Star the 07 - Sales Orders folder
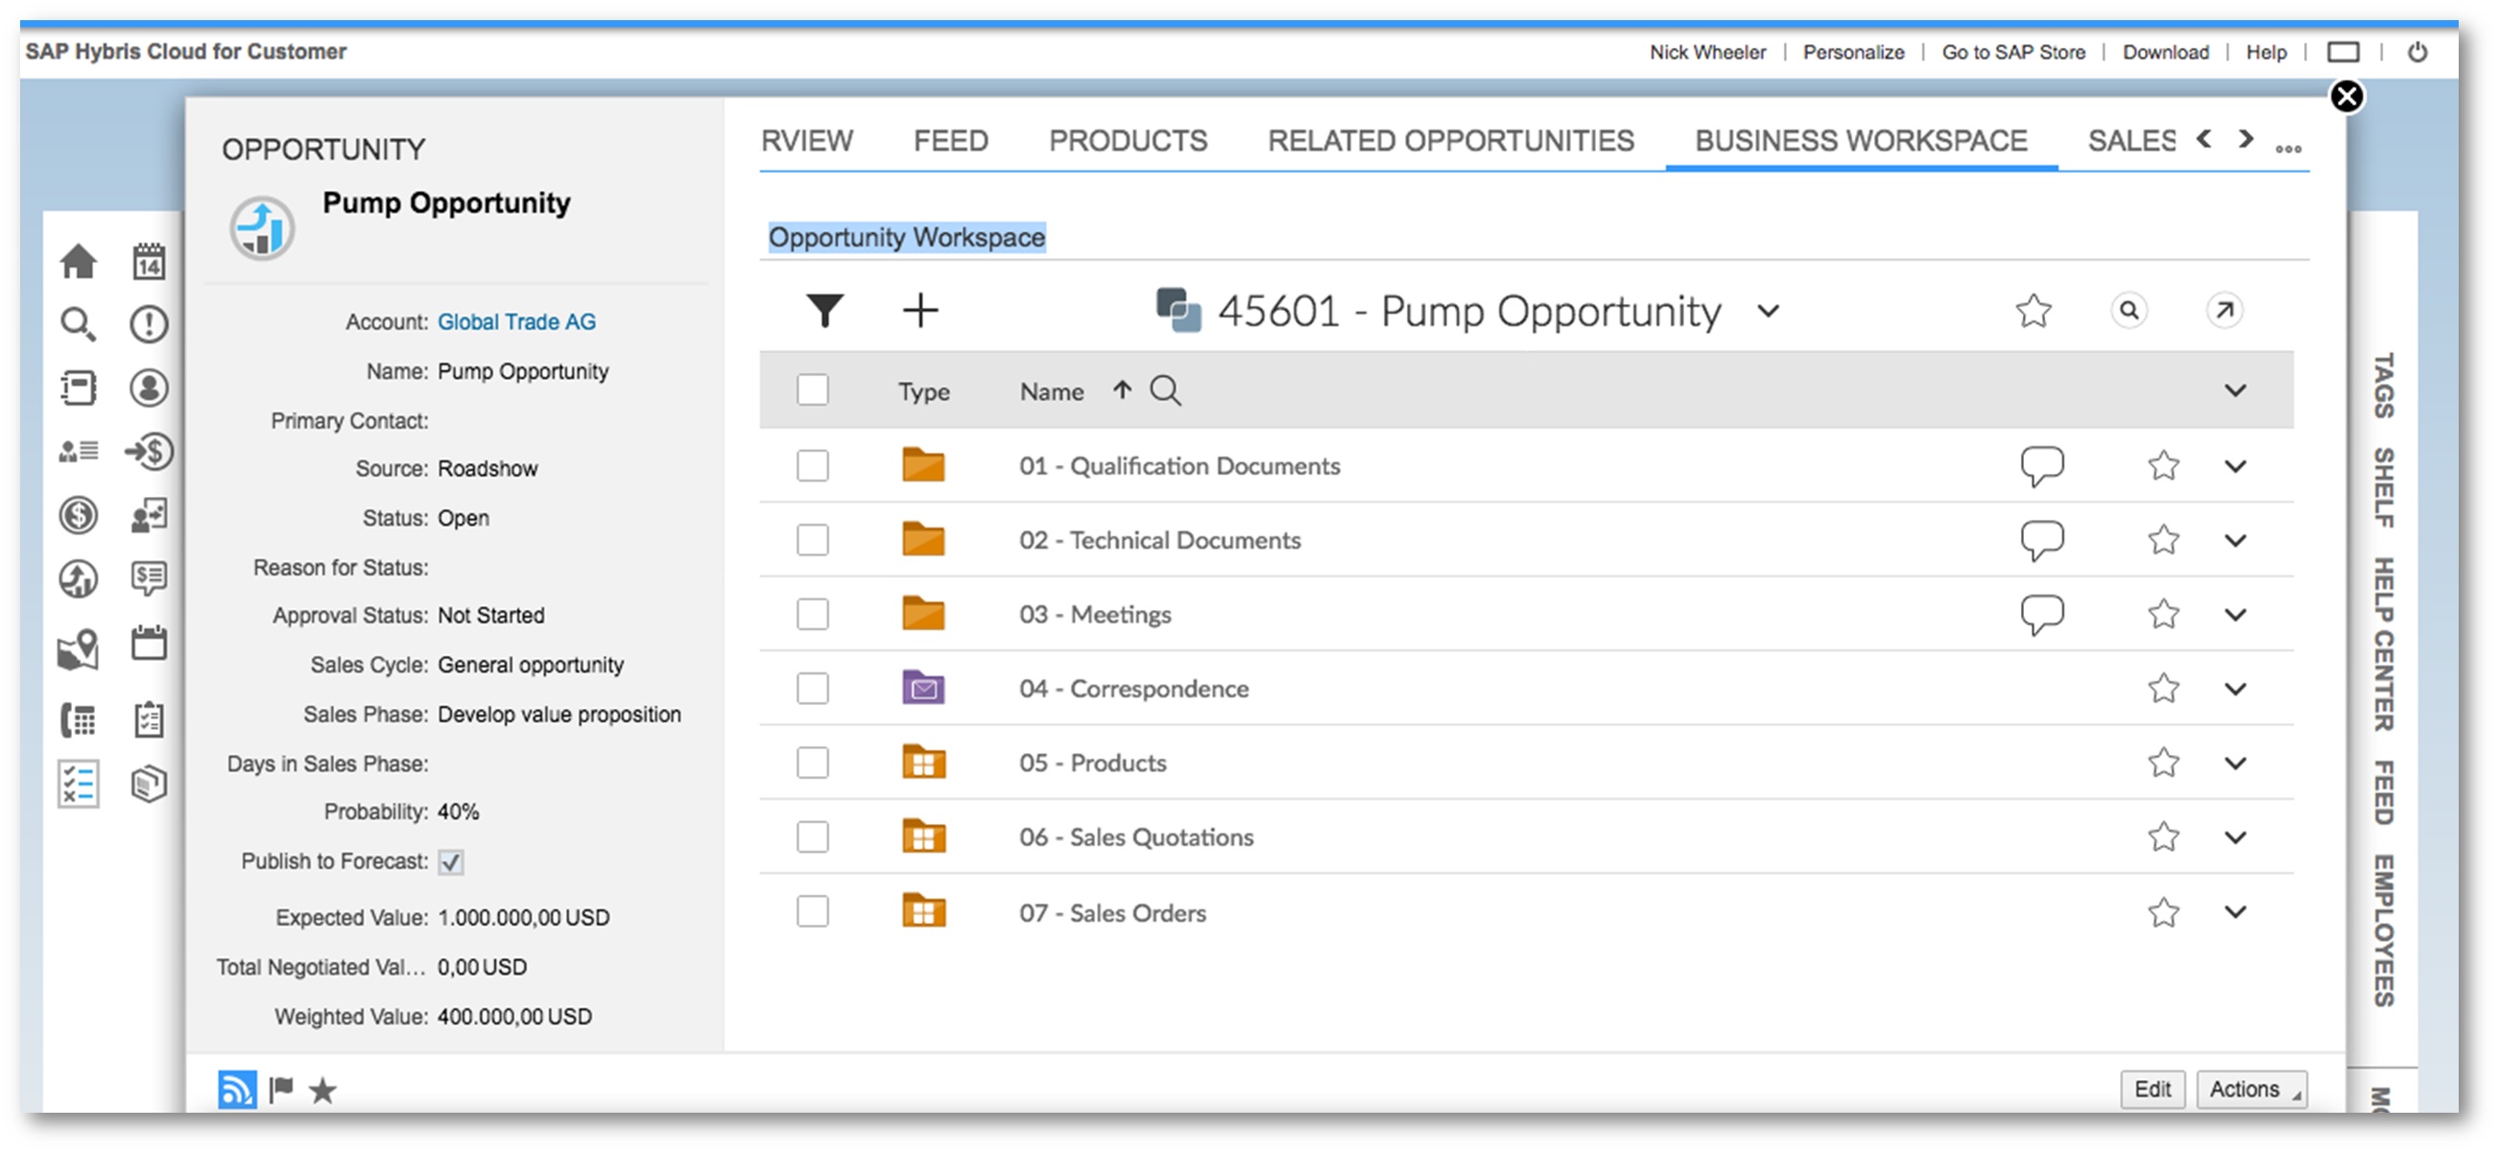Screen dimensions: 2499x1153 tap(2164, 914)
